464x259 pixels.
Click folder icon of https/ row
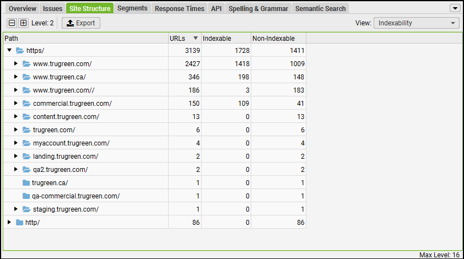coord(20,51)
